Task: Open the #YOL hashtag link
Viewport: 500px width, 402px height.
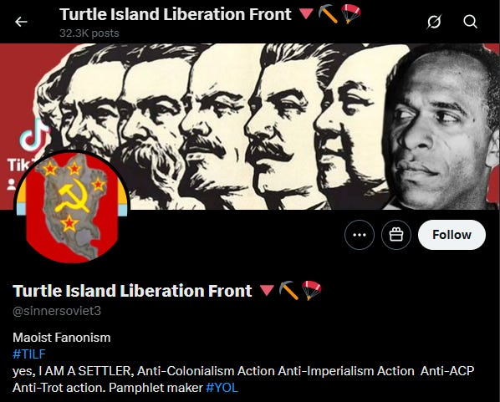Action: pyautogui.click(x=222, y=388)
